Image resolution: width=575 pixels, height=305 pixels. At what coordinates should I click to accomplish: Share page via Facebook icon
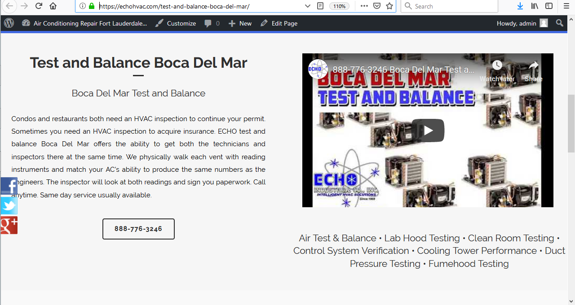9,186
